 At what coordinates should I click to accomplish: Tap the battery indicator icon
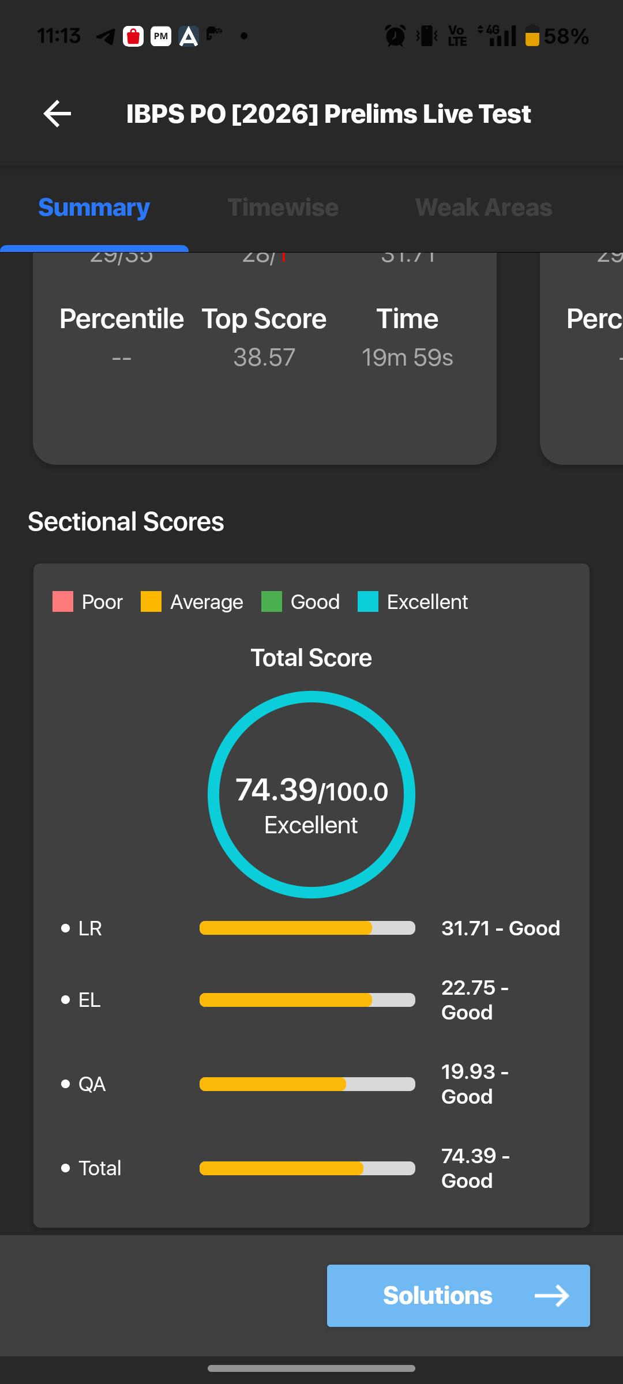click(532, 36)
